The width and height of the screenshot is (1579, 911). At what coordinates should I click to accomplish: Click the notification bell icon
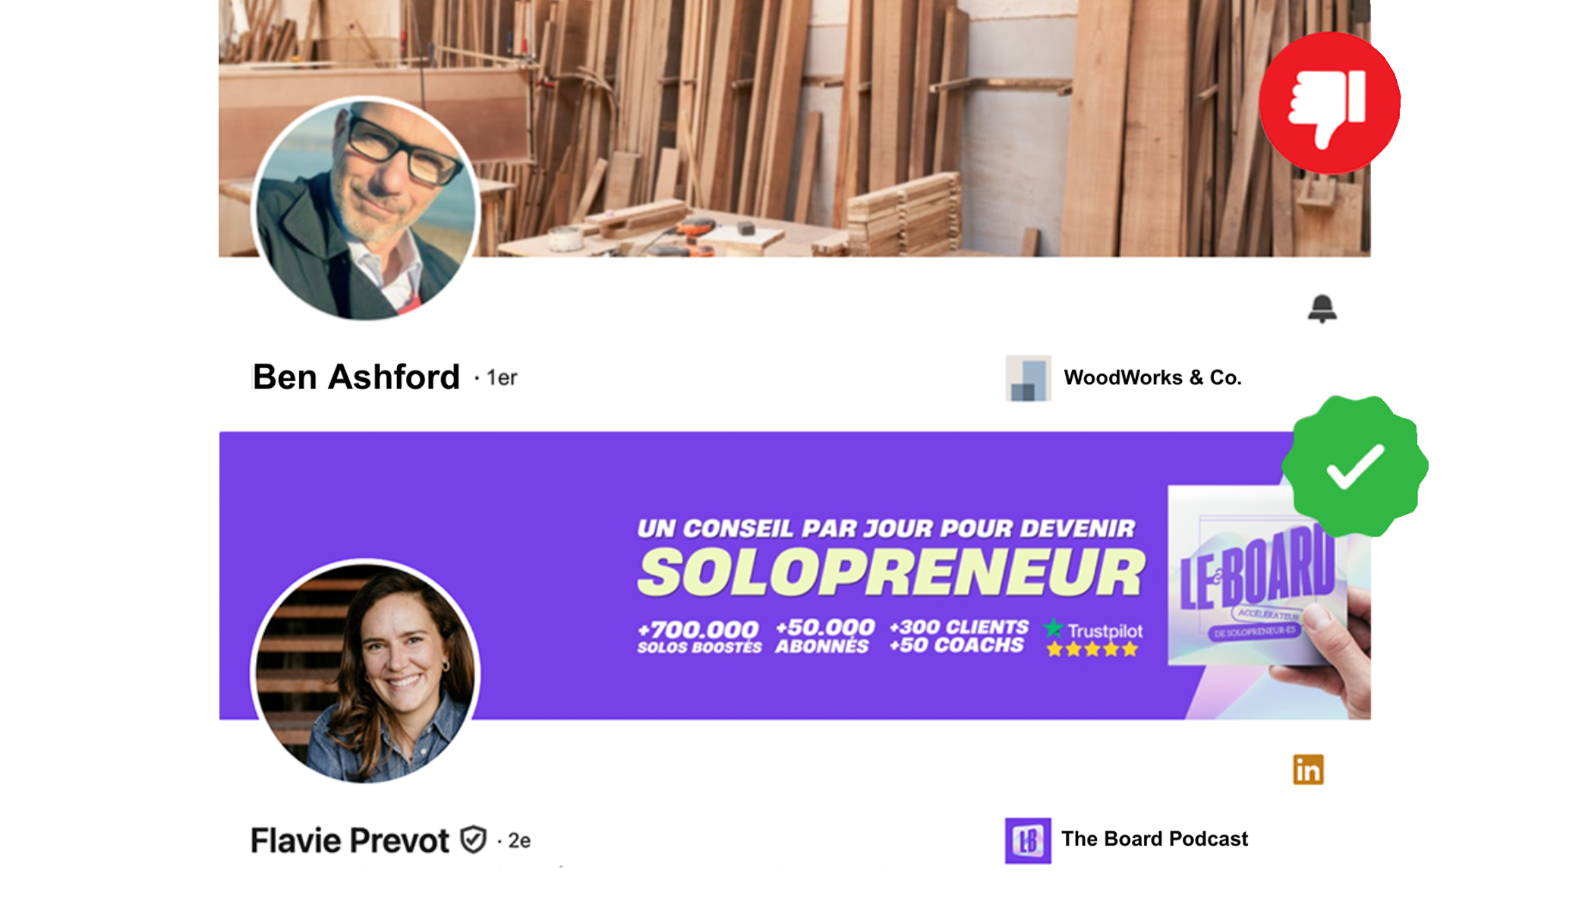coord(1322,309)
